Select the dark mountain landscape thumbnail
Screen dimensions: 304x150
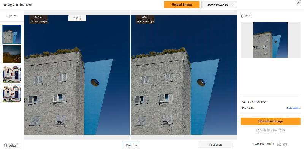coord(12,54)
